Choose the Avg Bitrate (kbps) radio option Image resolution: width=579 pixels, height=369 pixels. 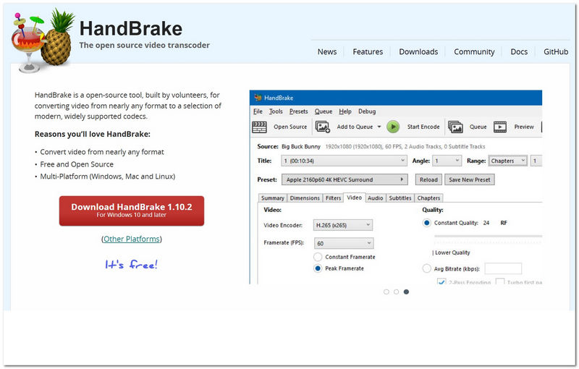click(426, 268)
